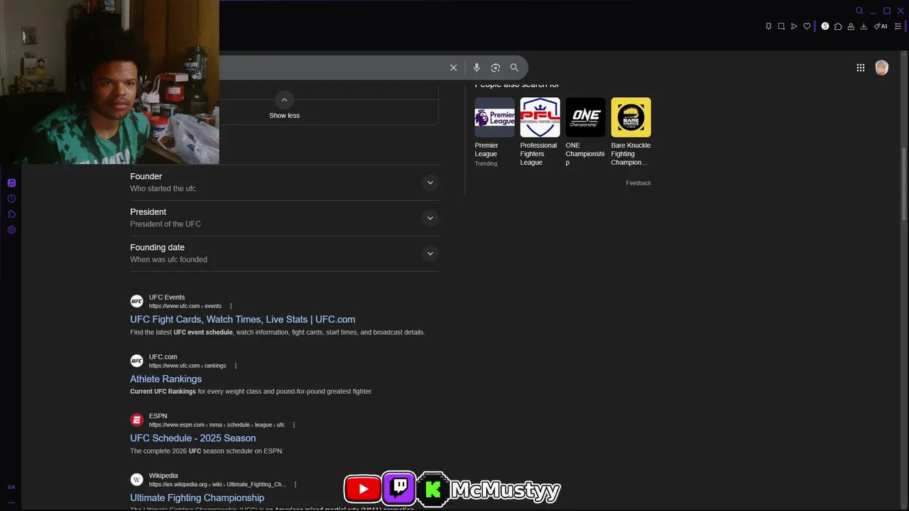
Task: Search by image with camera lens icon
Action: pyautogui.click(x=496, y=67)
